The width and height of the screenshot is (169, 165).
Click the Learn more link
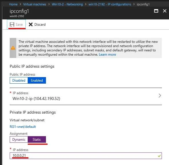point(107,55)
